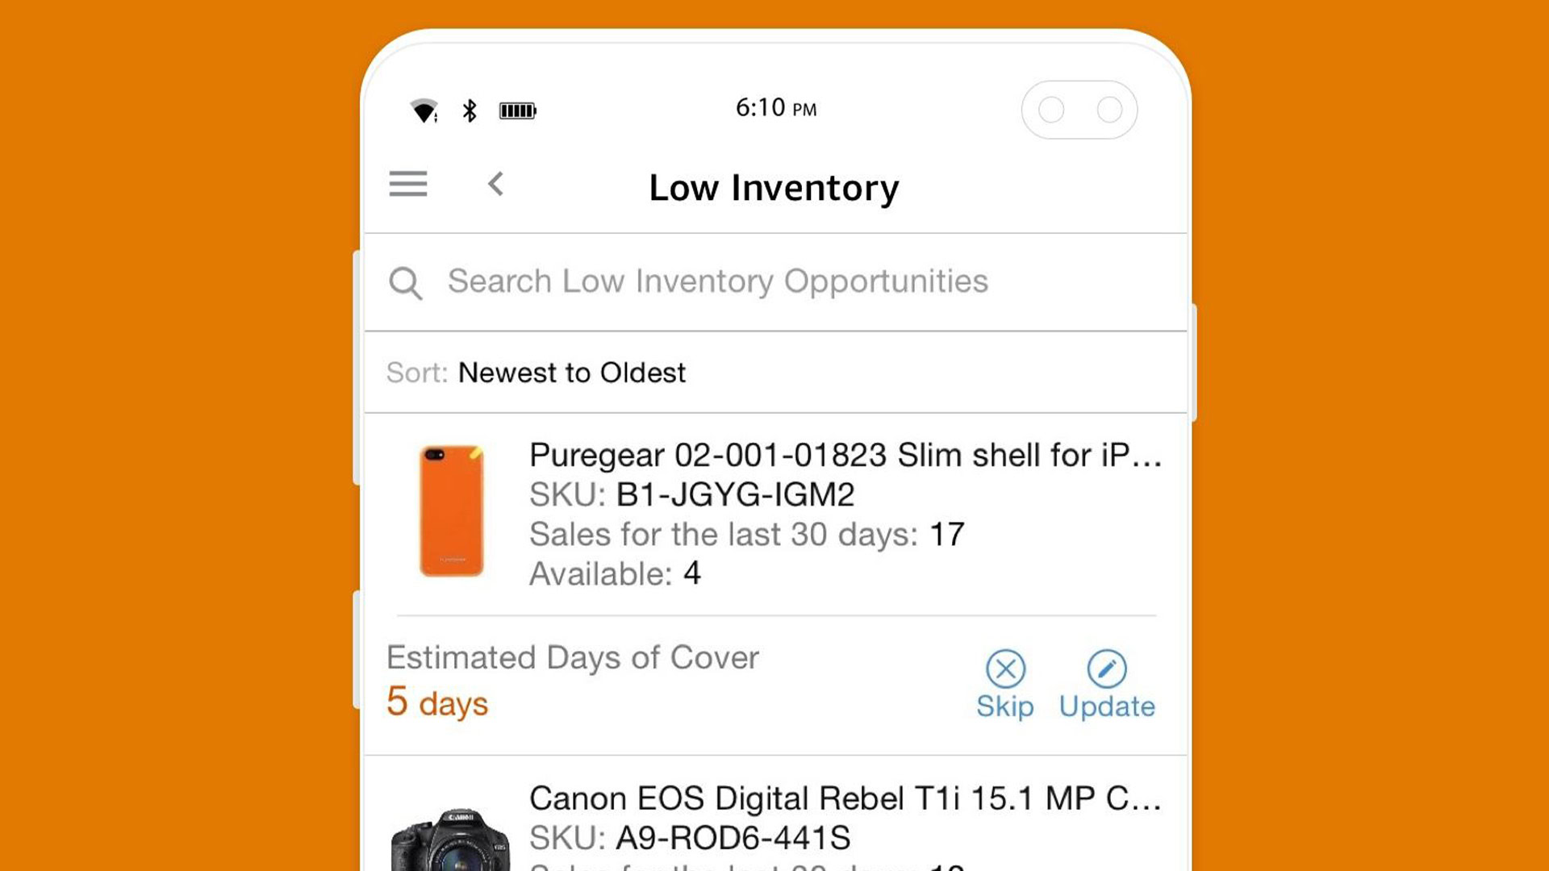Type in Search Low Inventory Opportunities field
Viewport: 1549px width, 871px height.
coord(717,281)
